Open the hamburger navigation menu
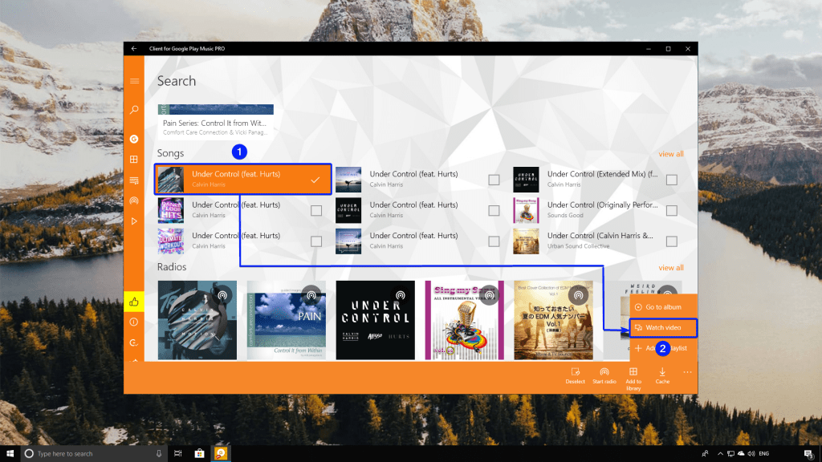822x462 pixels. pos(134,81)
